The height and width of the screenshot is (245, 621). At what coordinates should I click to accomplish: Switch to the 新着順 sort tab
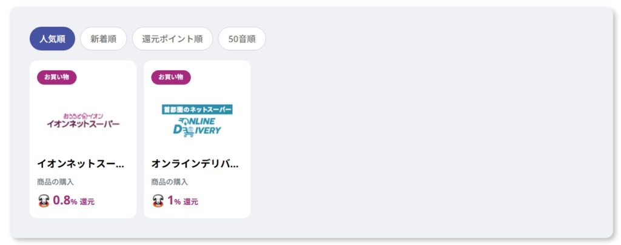103,39
